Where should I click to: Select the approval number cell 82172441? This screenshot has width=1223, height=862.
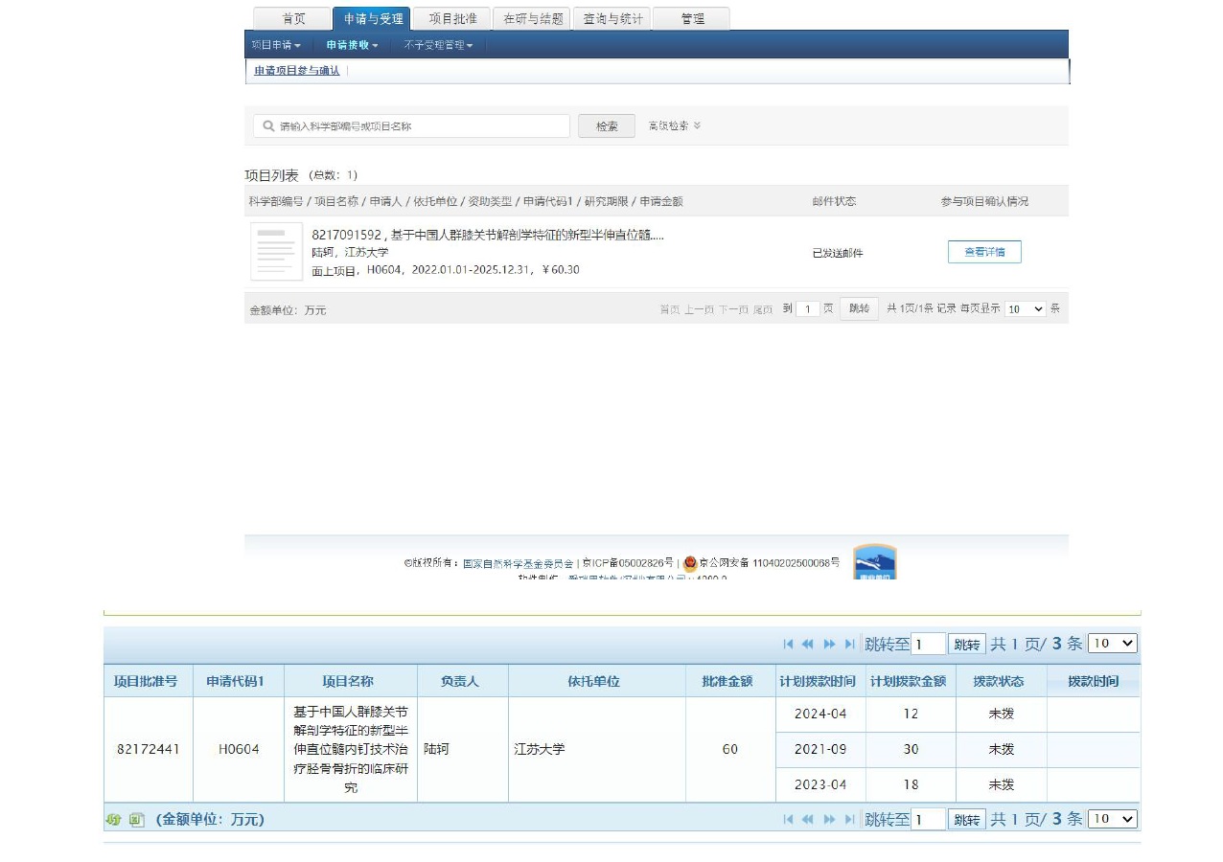[x=149, y=749]
